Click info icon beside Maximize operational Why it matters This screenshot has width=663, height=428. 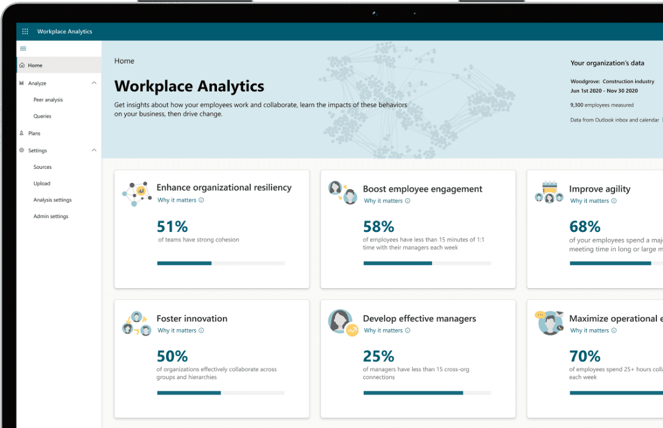tap(614, 331)
